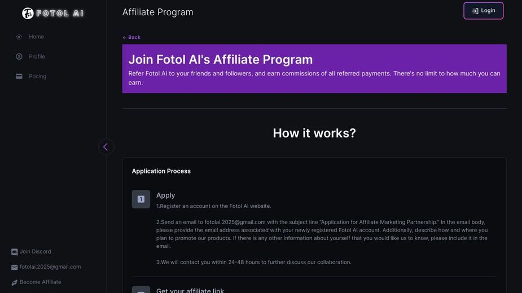Collapse the sidebar with chevron button
Image resolution: width=522 pixels, height=293 pixels.
pos(106,146)
